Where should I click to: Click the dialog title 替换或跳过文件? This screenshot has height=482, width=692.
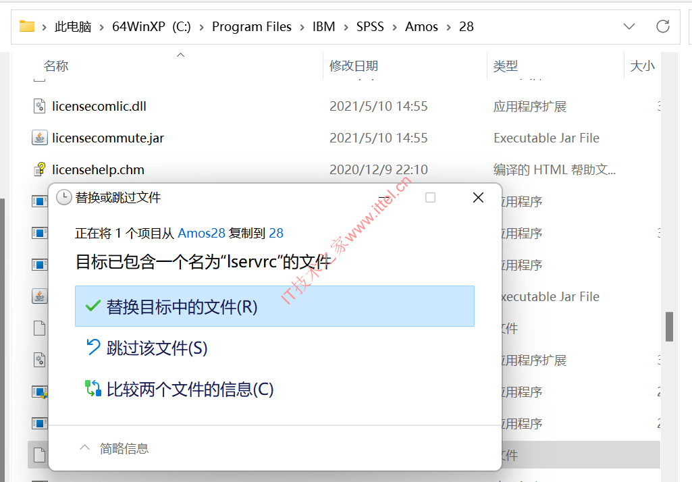pyautogui.click(x=118, y=197)
